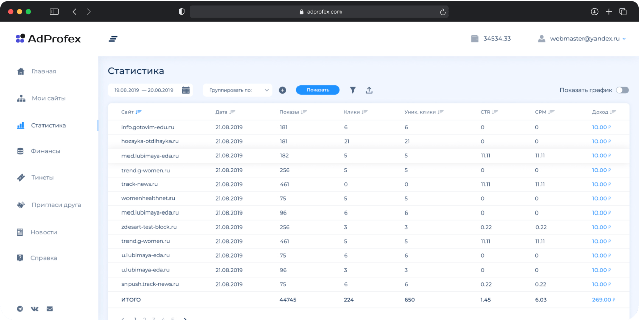Click clicks value 21 in hozayka-otdihayka.ru row

tap(347, 141)
